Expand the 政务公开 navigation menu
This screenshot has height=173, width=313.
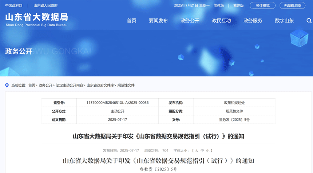coord(190,21)
